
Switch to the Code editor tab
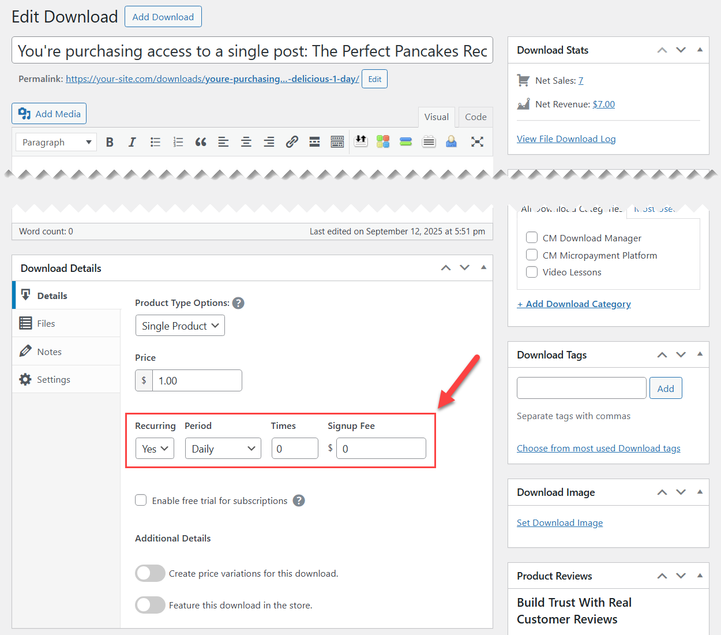click(475, 117)
